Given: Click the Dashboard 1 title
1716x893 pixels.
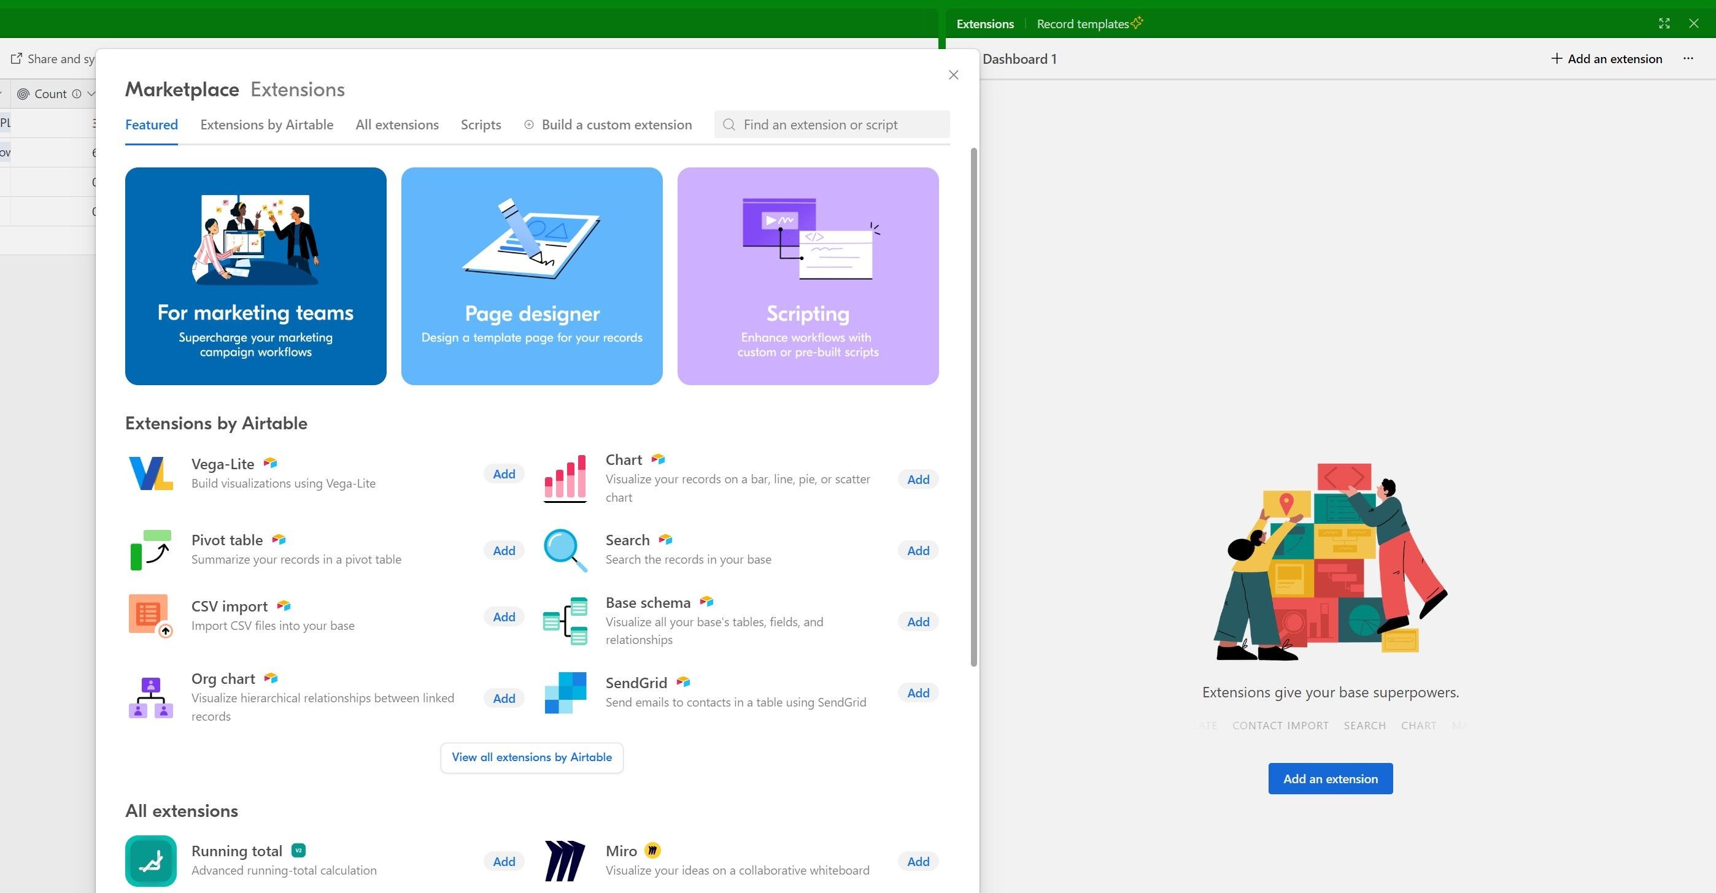Looking at the screenshot, I should pyautogui.click(x=1019, y=59).
